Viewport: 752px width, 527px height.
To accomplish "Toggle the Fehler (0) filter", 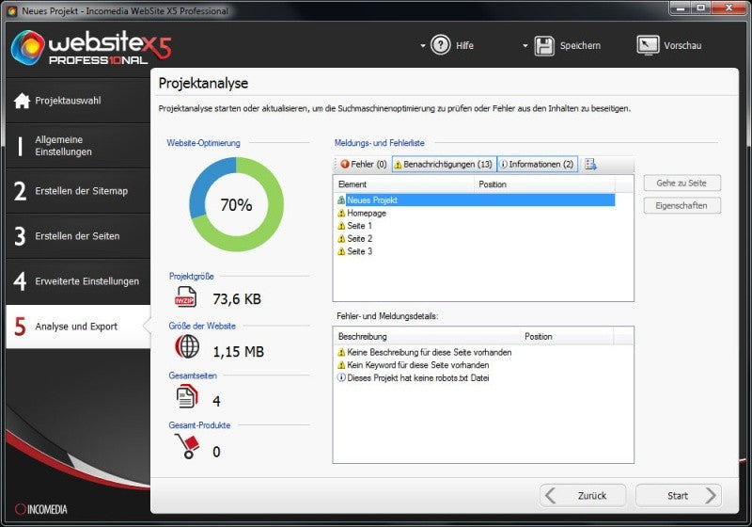I will [363, 164].
